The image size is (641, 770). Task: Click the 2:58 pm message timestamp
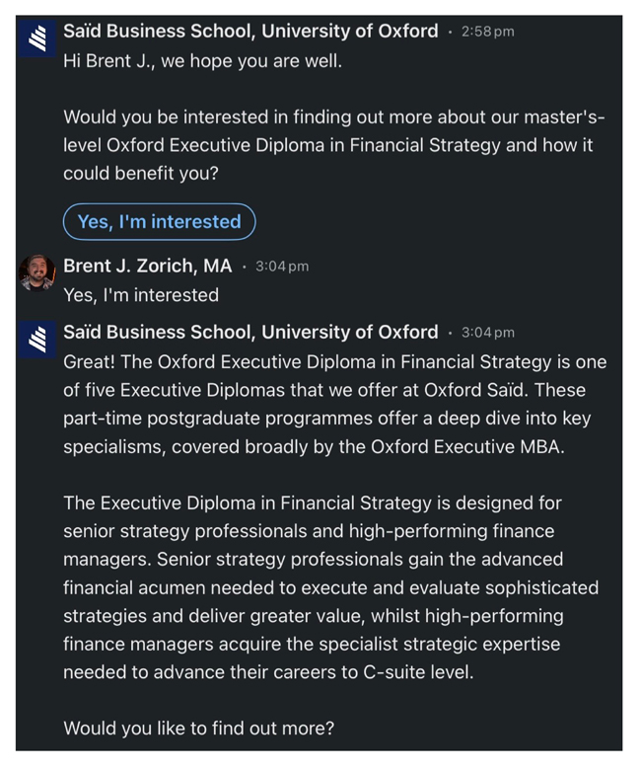(487, 33)
